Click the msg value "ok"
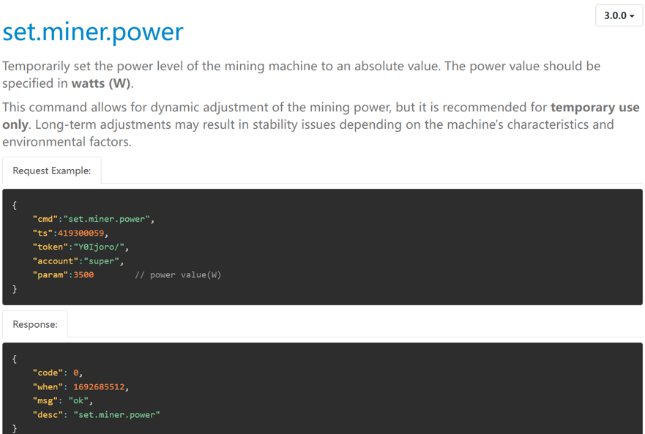The width and height of the screenshot is (645, 434). pos(78,400)
